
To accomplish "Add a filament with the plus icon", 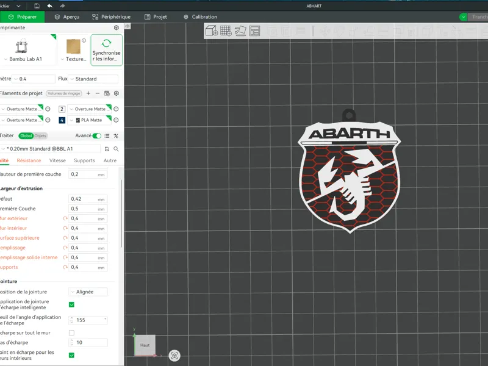I will (x=88, y=93).
